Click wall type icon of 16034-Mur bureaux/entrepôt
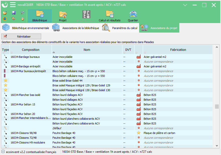 pyautogui.click(x=5, y=71)
